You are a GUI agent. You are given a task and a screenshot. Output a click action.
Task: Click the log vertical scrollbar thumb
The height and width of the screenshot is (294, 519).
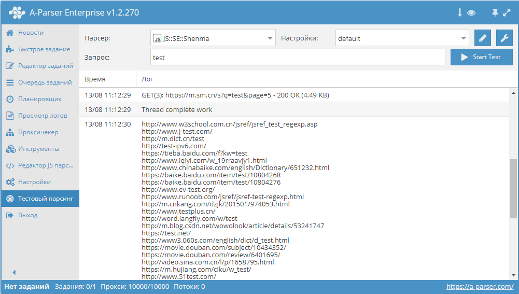pos(513,189)
